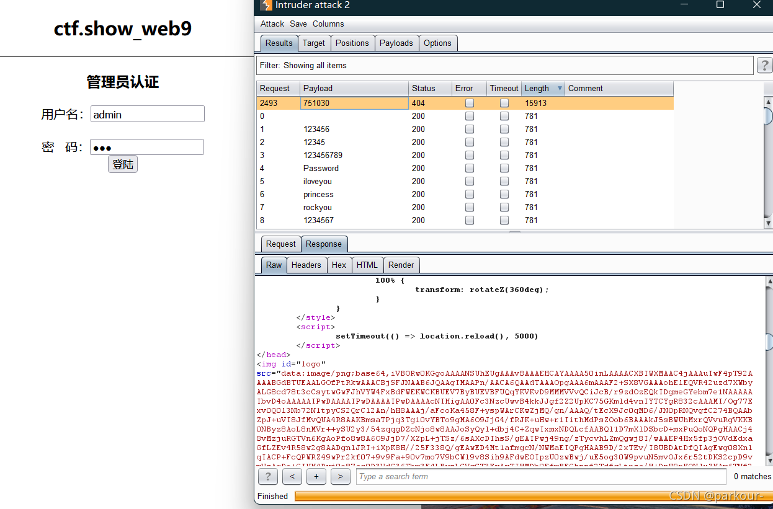The height and width of the screenshot is (509, 773).
Task: Go to previous search match arrow
Action: (292, 476)
